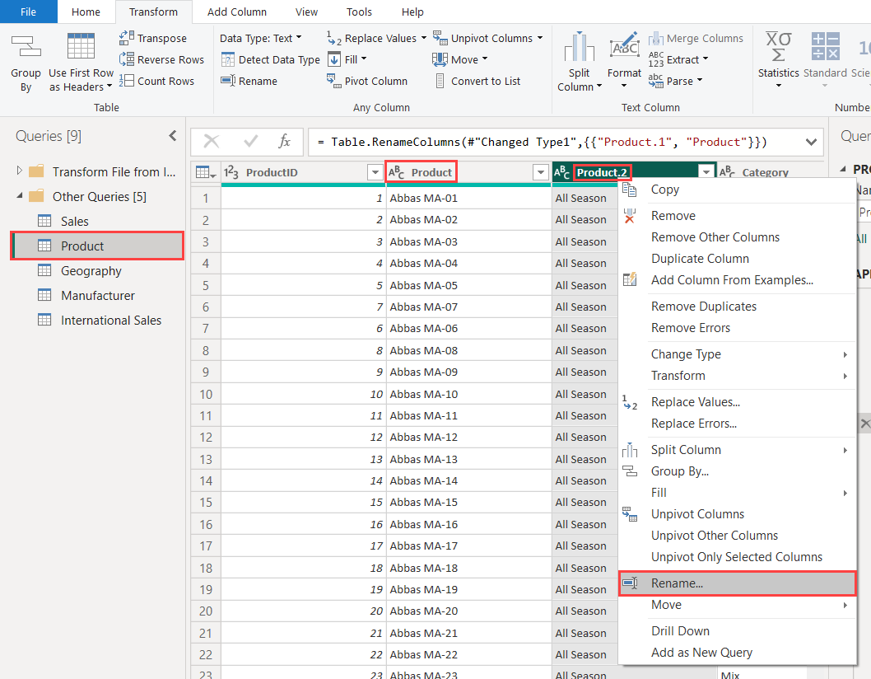
Task: Choose Rename... from the context menu
Action: pyautogui.click(x=677, y=583)
